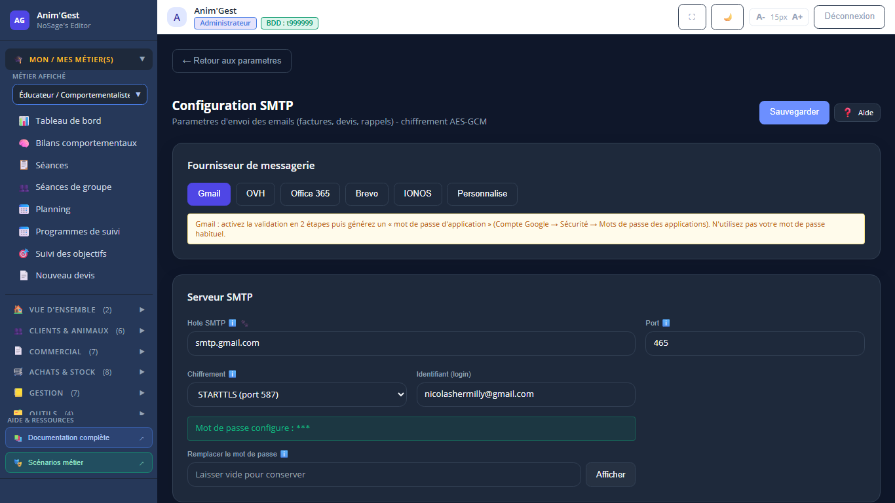The image size is (895, 503).
Task: Open the Documentation complète link
Action: coord(79,438)
